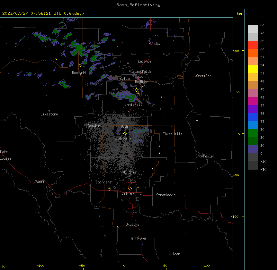Click the dBZ legend heading
277x270 pixels.
click(x=260, y=17)
